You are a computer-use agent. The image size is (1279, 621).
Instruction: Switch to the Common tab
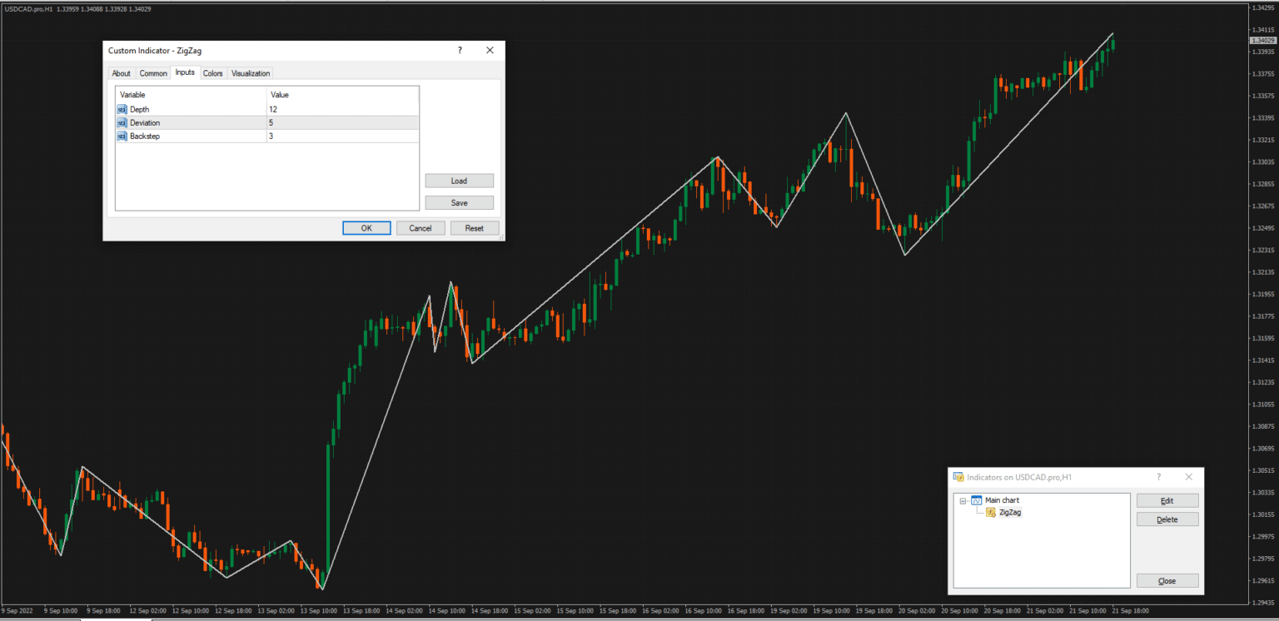[x=153, y=72]
